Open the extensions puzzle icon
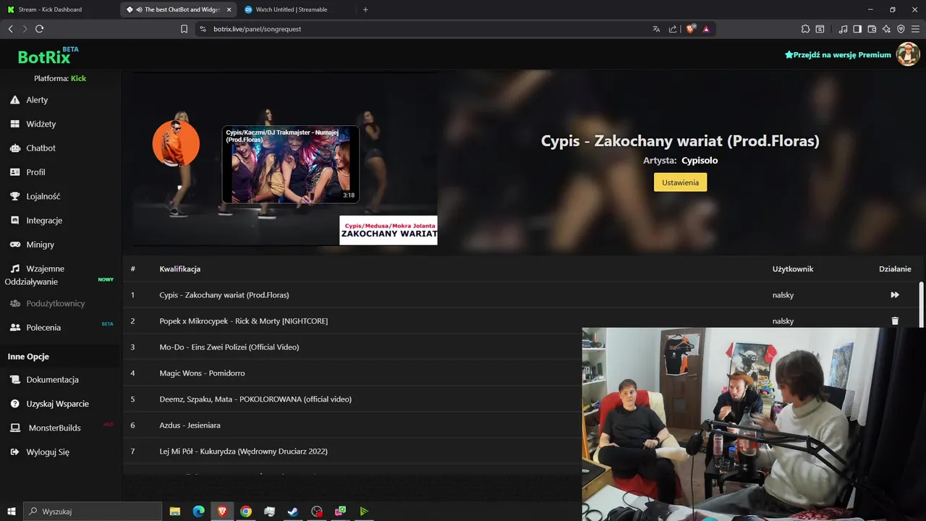926x521 pixels. [805, 29]
